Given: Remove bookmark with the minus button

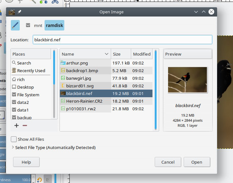Looking at the screenshot, I should click(x=25, y=125).
